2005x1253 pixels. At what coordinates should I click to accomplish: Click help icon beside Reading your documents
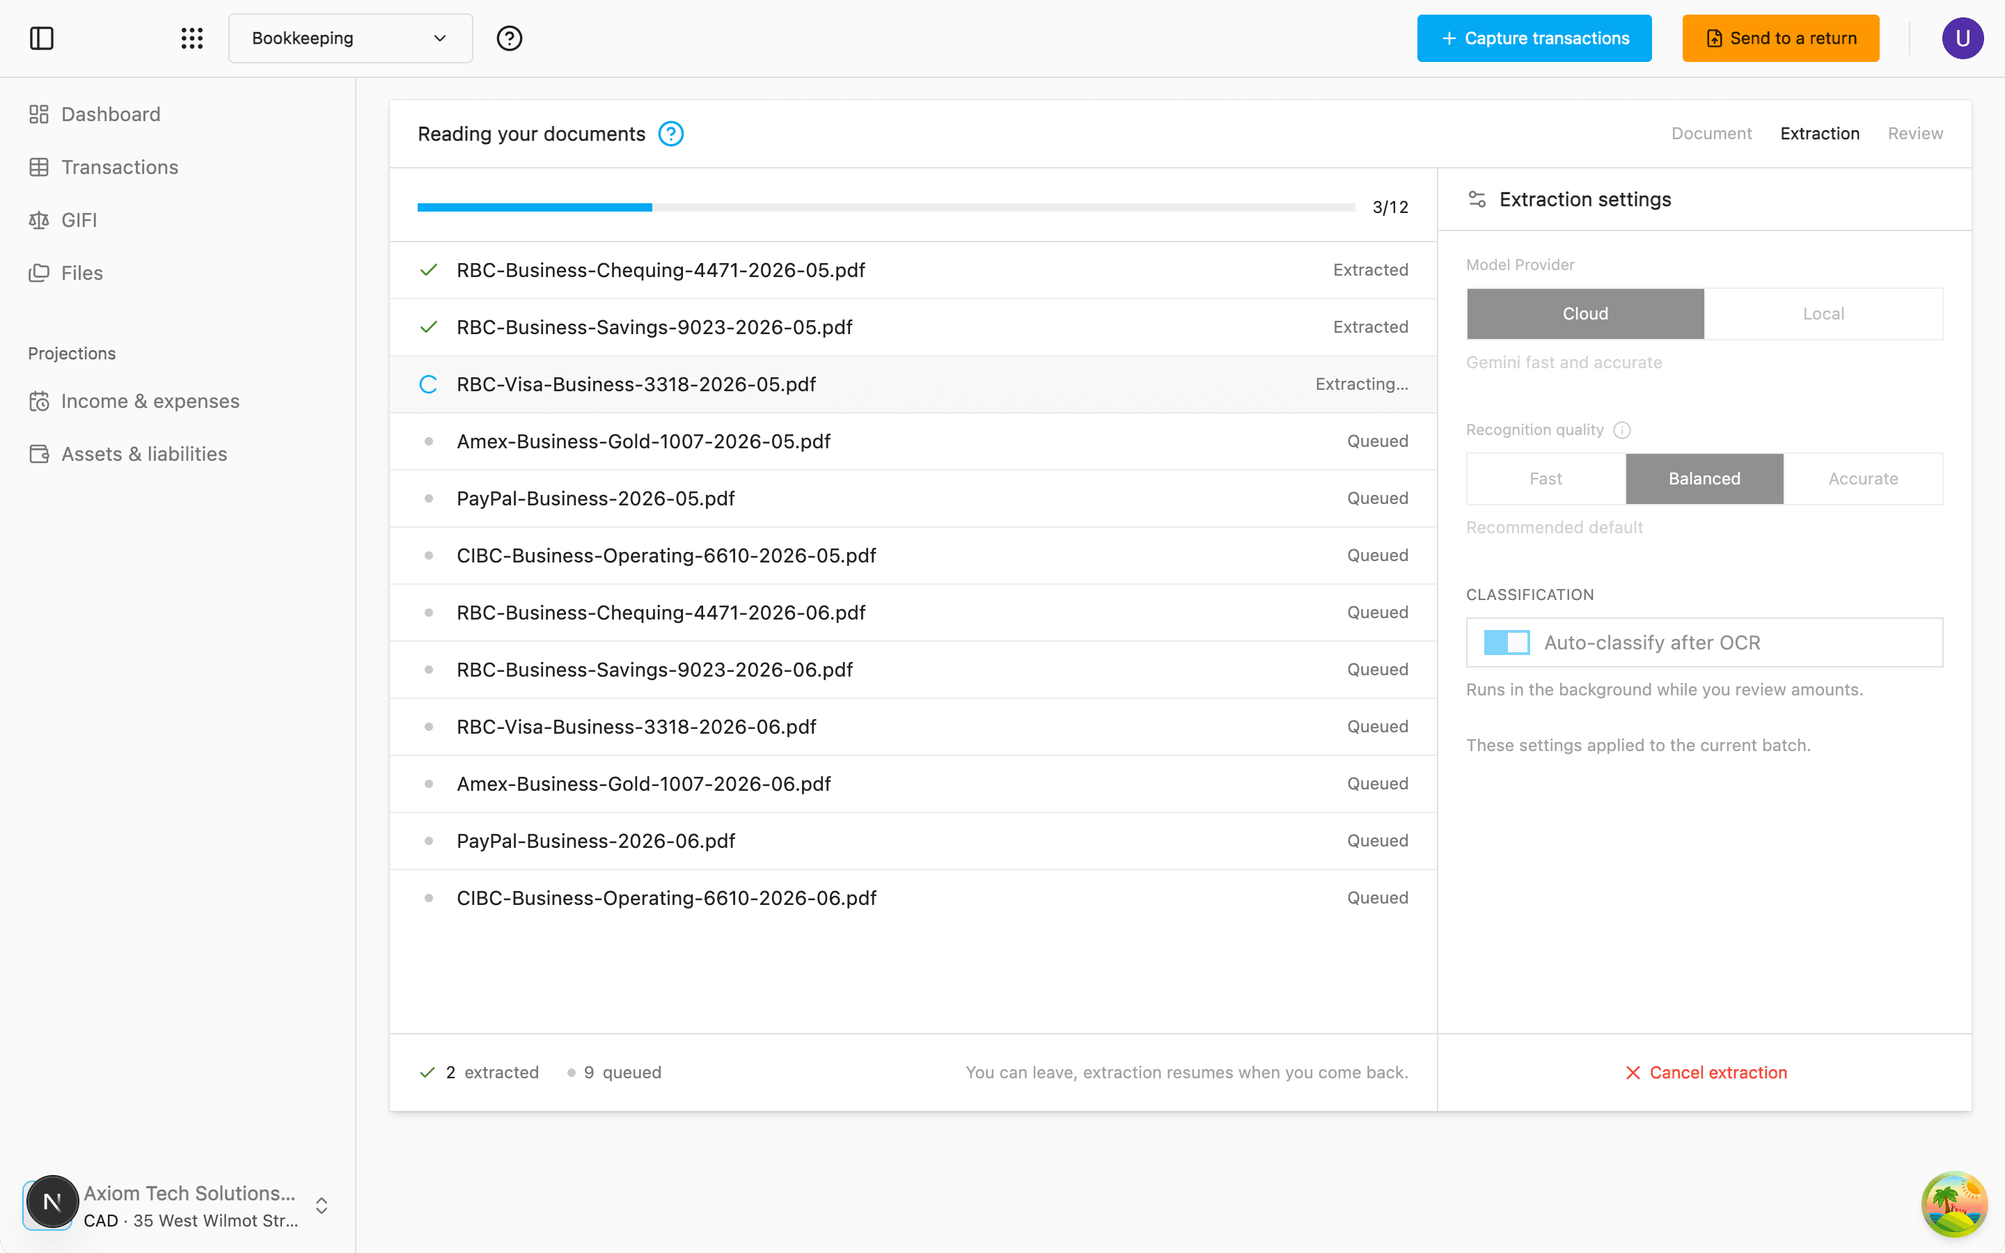[x=671, y=134]
